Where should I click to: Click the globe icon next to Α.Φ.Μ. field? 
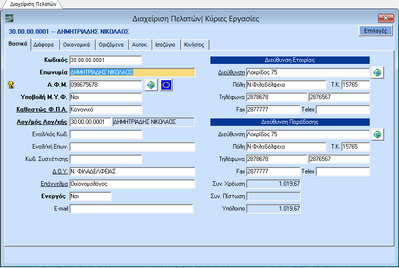pos(151,85)
